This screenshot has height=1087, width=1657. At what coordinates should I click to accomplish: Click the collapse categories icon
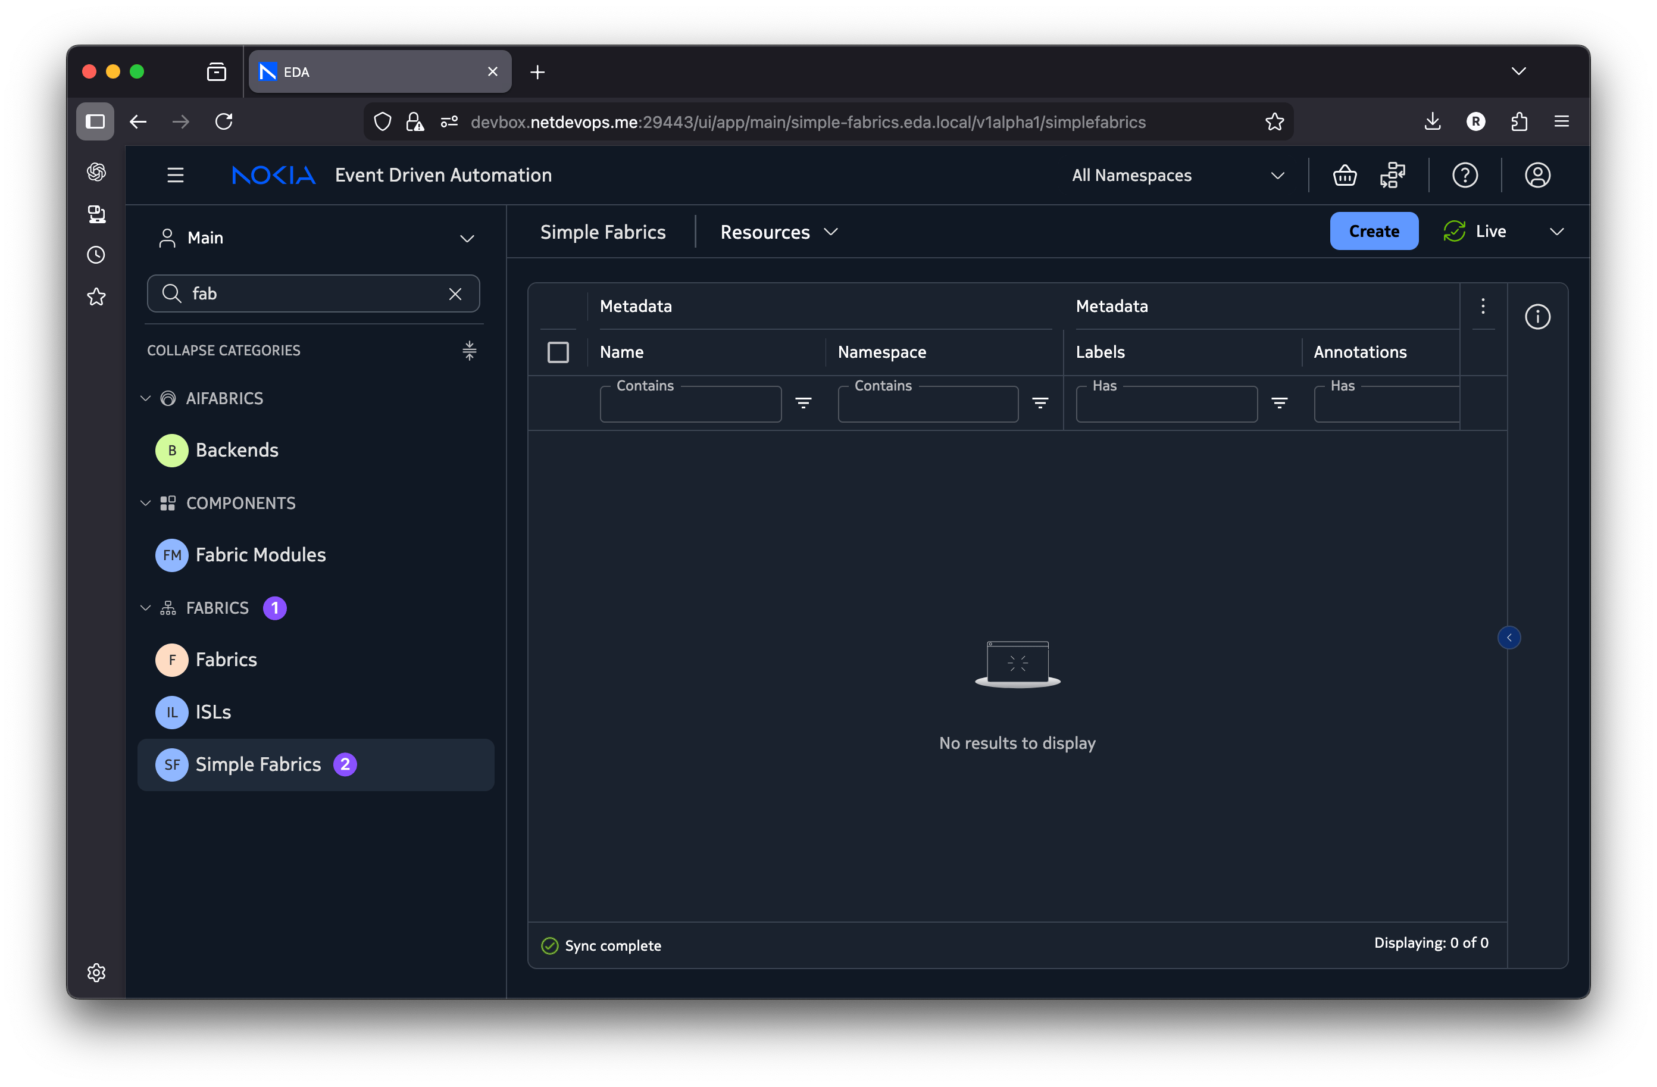click(x=469, y=350)
